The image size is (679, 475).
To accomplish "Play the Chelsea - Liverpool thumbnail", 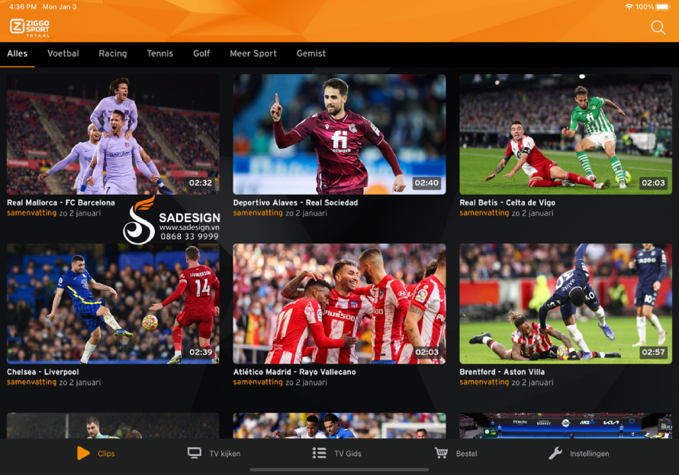I will coord(113,303).
